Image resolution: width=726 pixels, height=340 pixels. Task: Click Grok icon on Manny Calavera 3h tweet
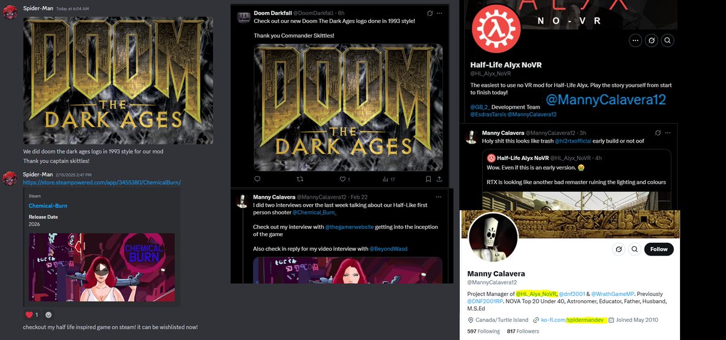pos(658,132)
